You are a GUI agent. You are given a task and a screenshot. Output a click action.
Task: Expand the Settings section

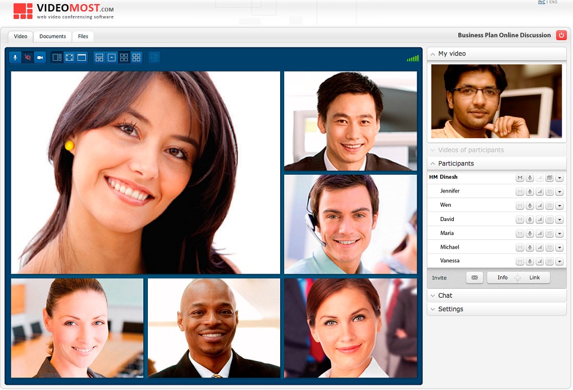click(450, 309)
